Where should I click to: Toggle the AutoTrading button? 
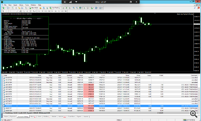coord(55,8)
